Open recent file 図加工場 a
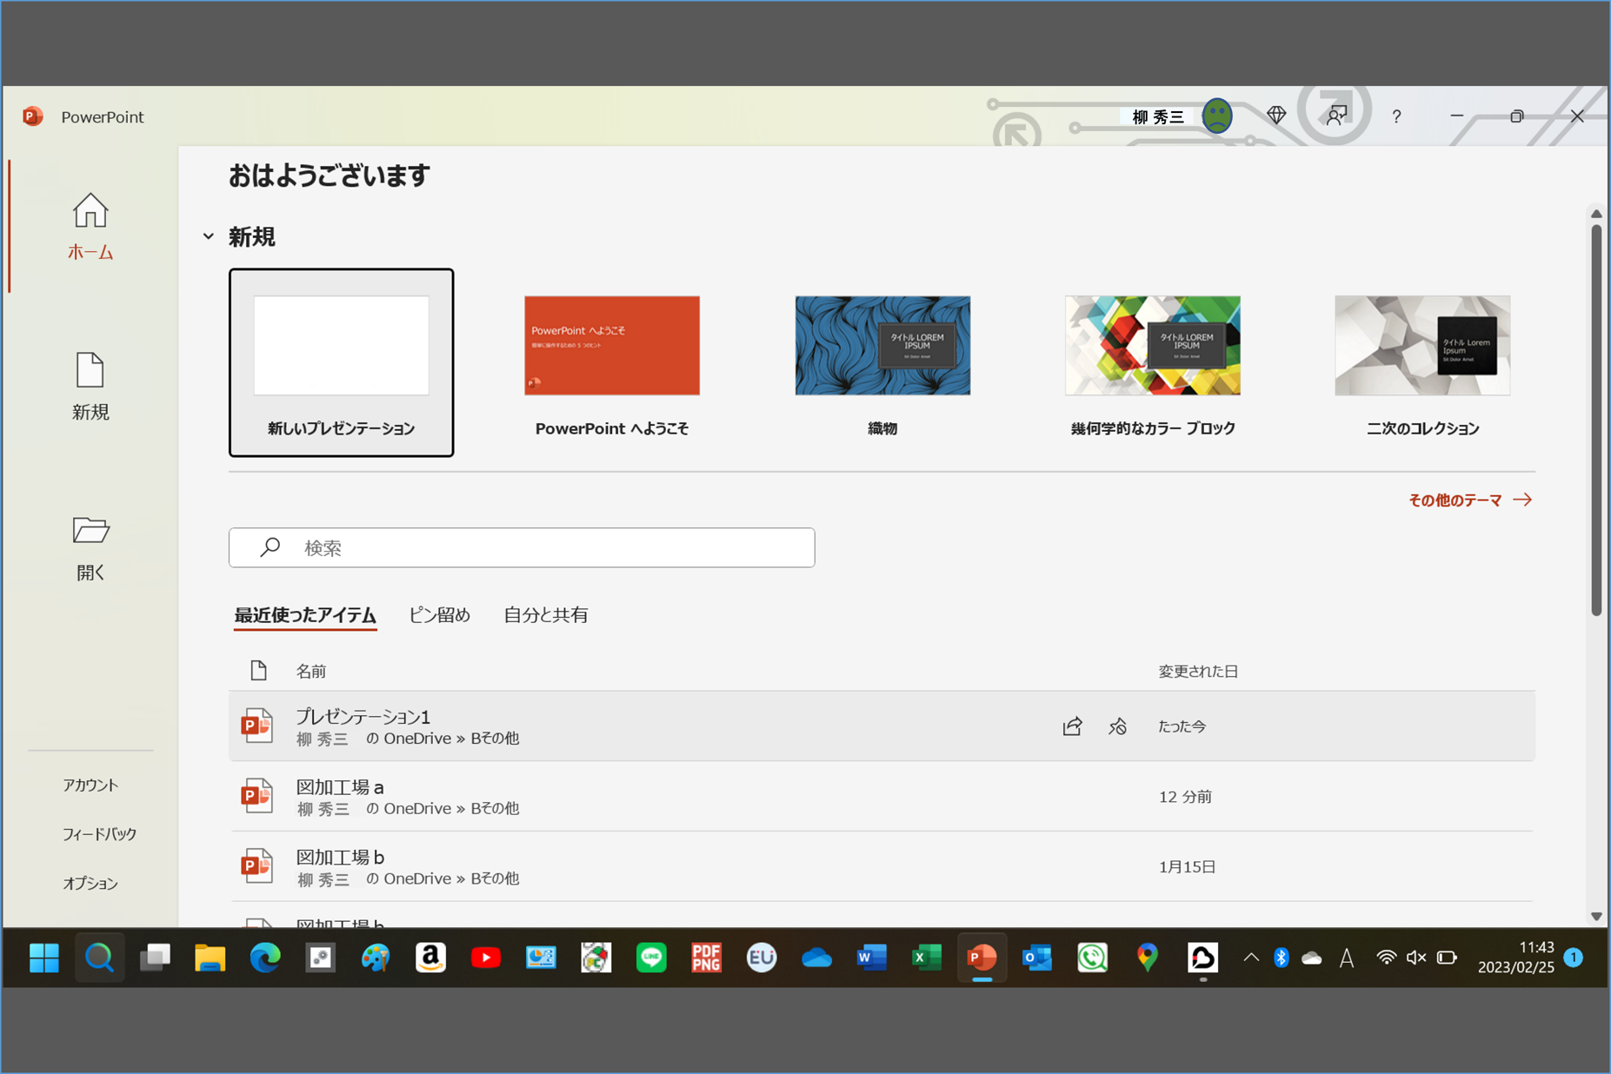The image size is (1611, 1074). [x=882, y=797]
